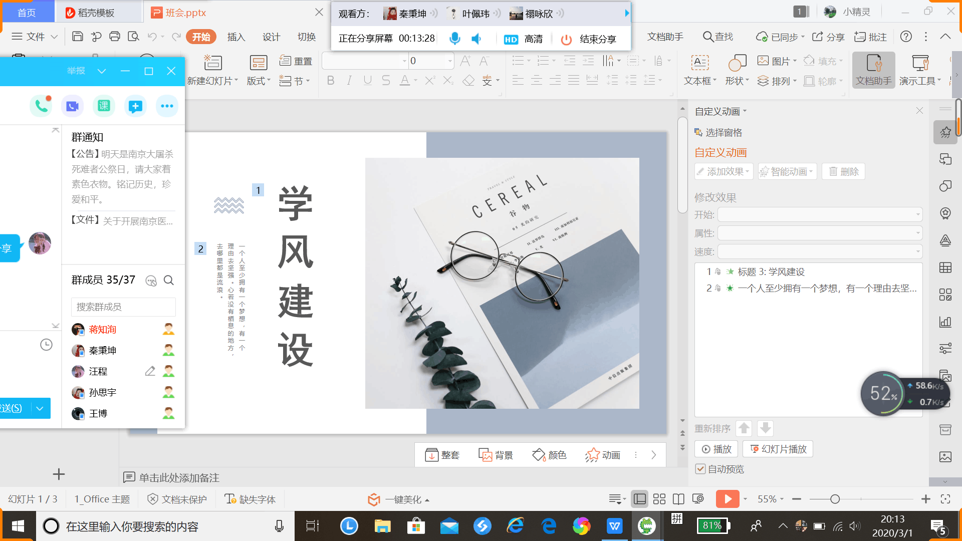Search group members with magnifier icon

coord(169,280)
